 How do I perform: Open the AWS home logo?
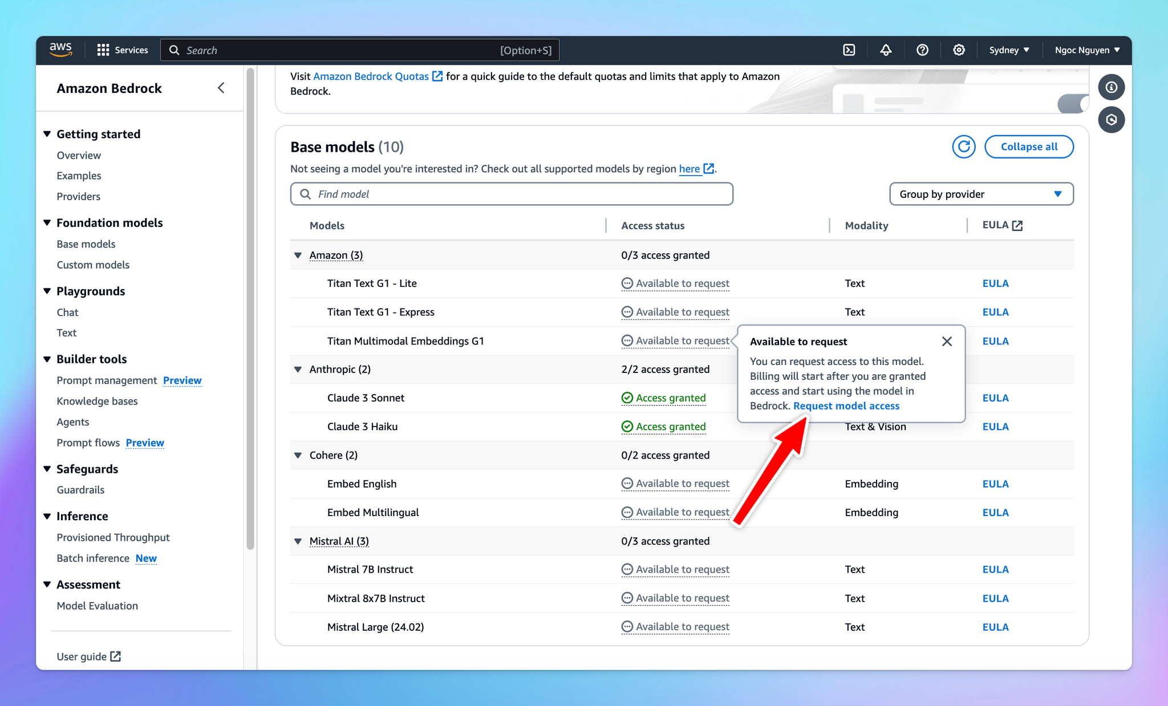tap(60, 50)
